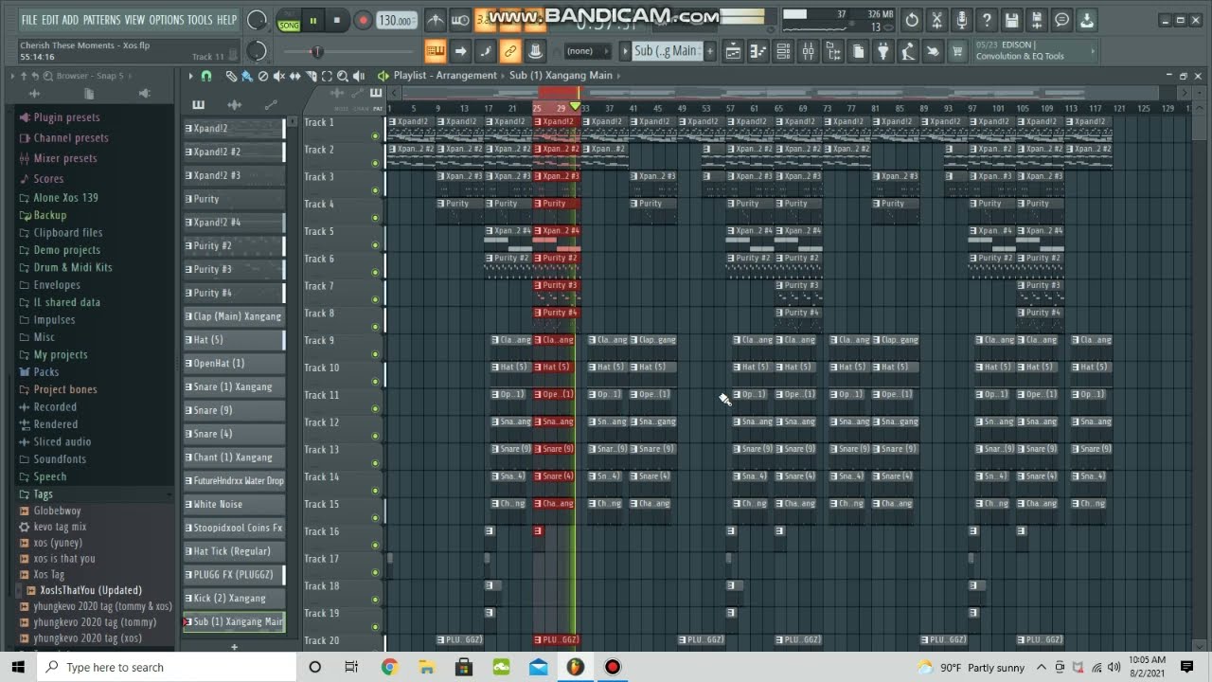Open the '(none)' snap dropdown
The height and width of the screenshot is (682, 1212).
(x=586, y=51)
